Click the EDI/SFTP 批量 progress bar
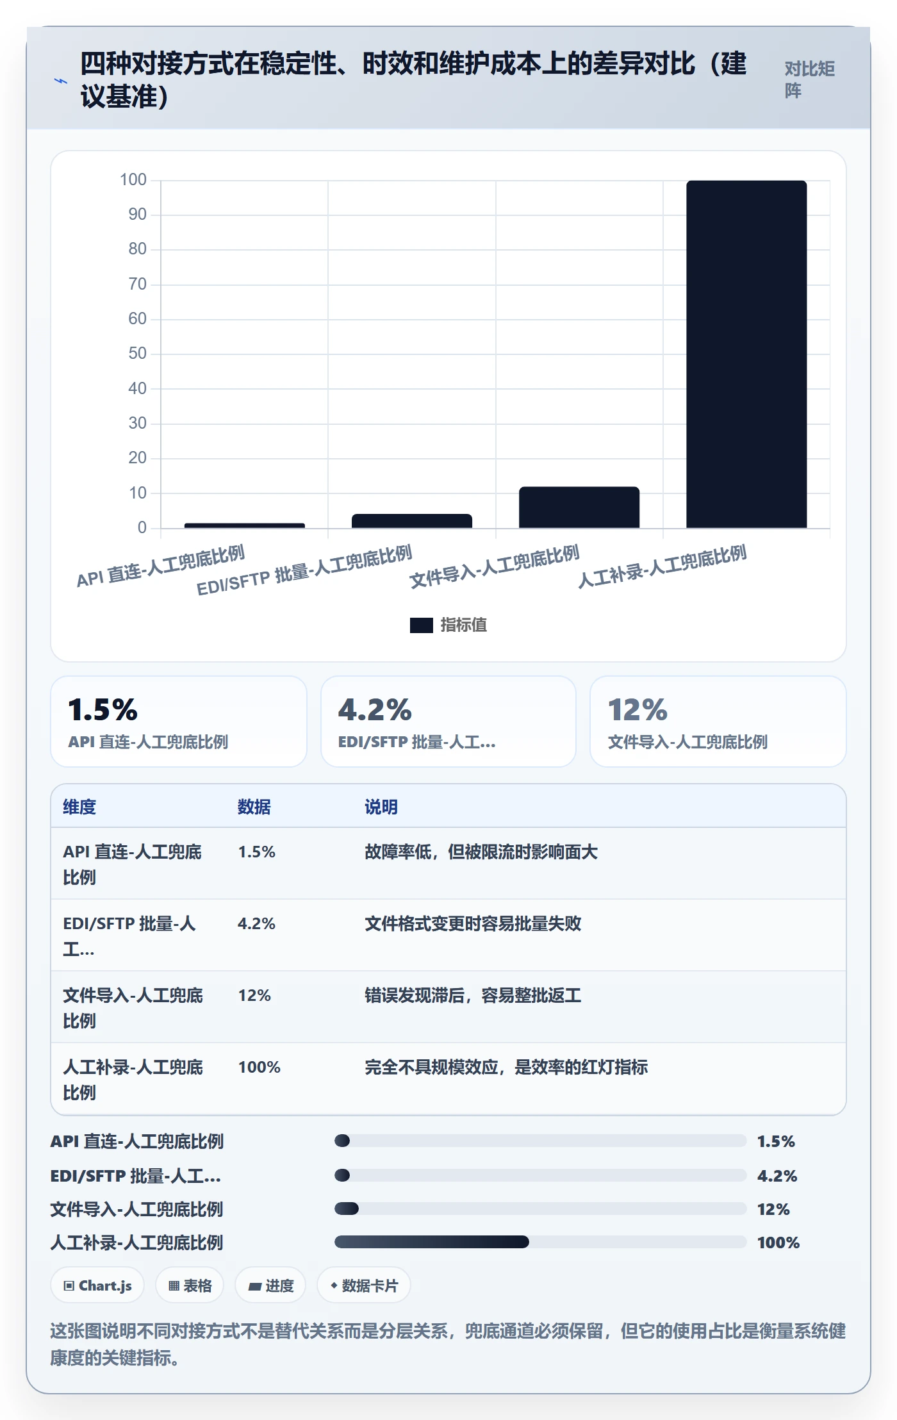This screenshot has height=1420, width=897. point(540,1175)
